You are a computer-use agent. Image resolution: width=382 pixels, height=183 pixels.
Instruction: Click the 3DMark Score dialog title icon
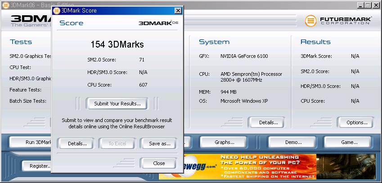pos(57,11)
